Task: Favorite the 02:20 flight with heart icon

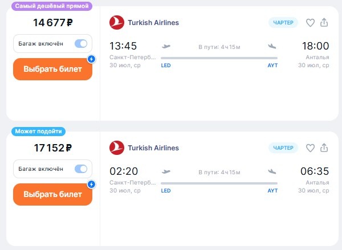Action: pyautogui.click(x=310, y=148)
